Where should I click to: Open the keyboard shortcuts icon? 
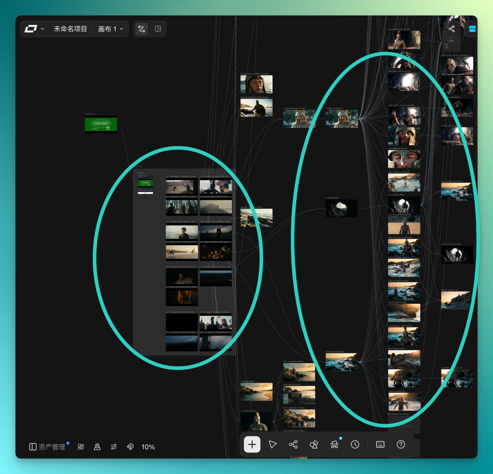click(380, 444)
